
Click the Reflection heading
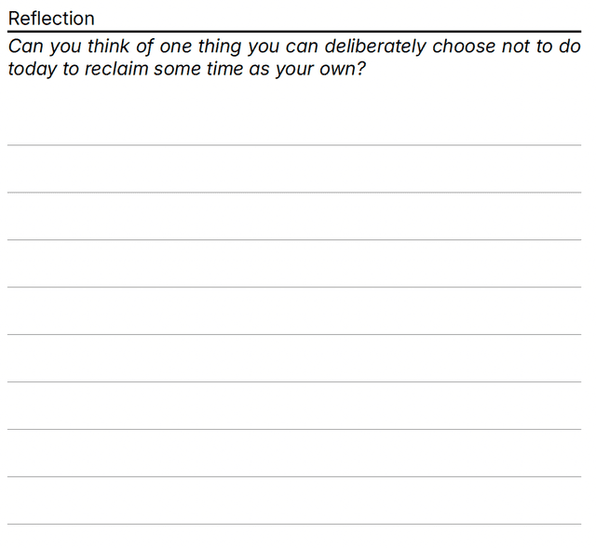(x=51, y=18)
